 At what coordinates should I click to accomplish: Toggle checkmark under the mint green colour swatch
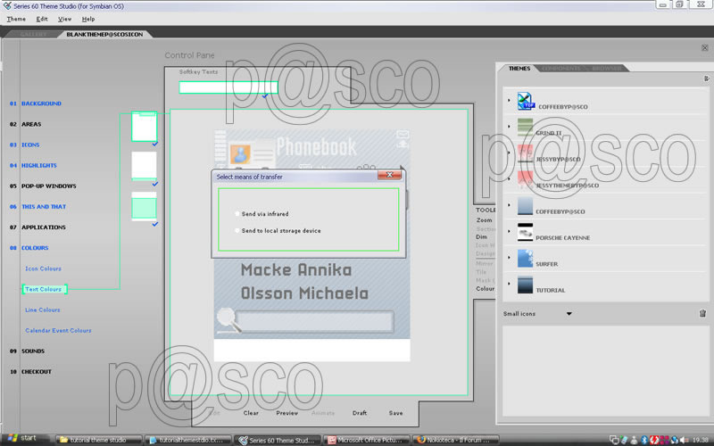(154, 224)
